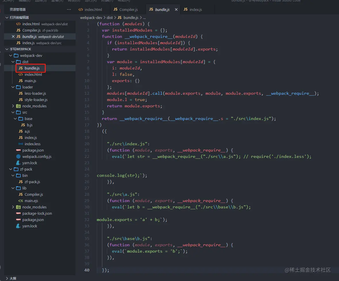Open index.html in open editors list

[40, 24]
